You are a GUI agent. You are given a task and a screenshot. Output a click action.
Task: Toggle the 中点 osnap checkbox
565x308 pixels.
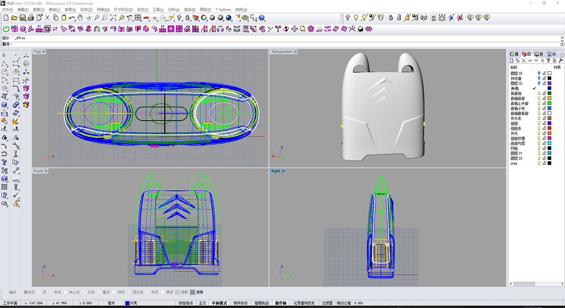tap(50, 292)
